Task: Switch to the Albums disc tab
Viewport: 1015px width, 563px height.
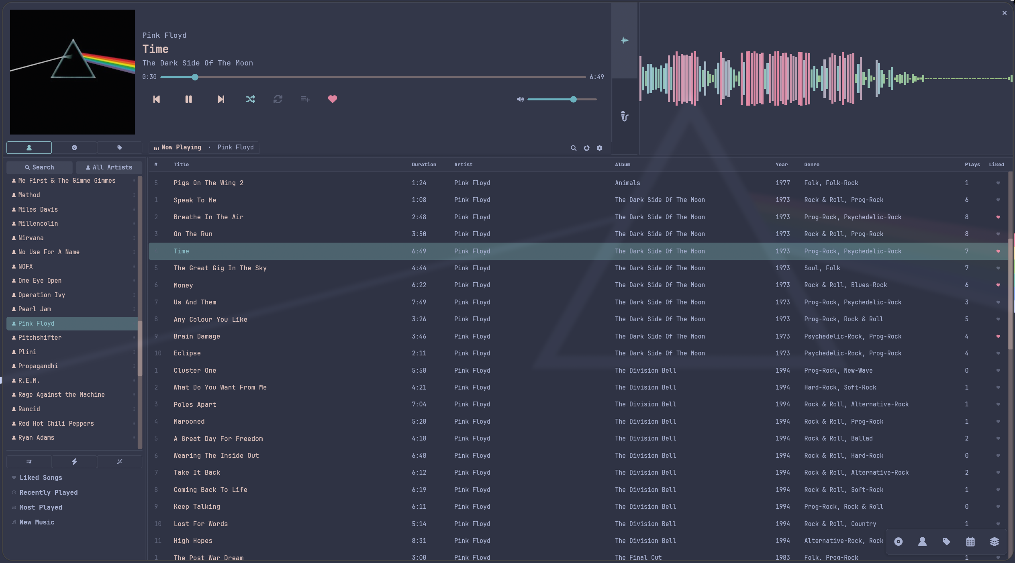Action: 74,148
